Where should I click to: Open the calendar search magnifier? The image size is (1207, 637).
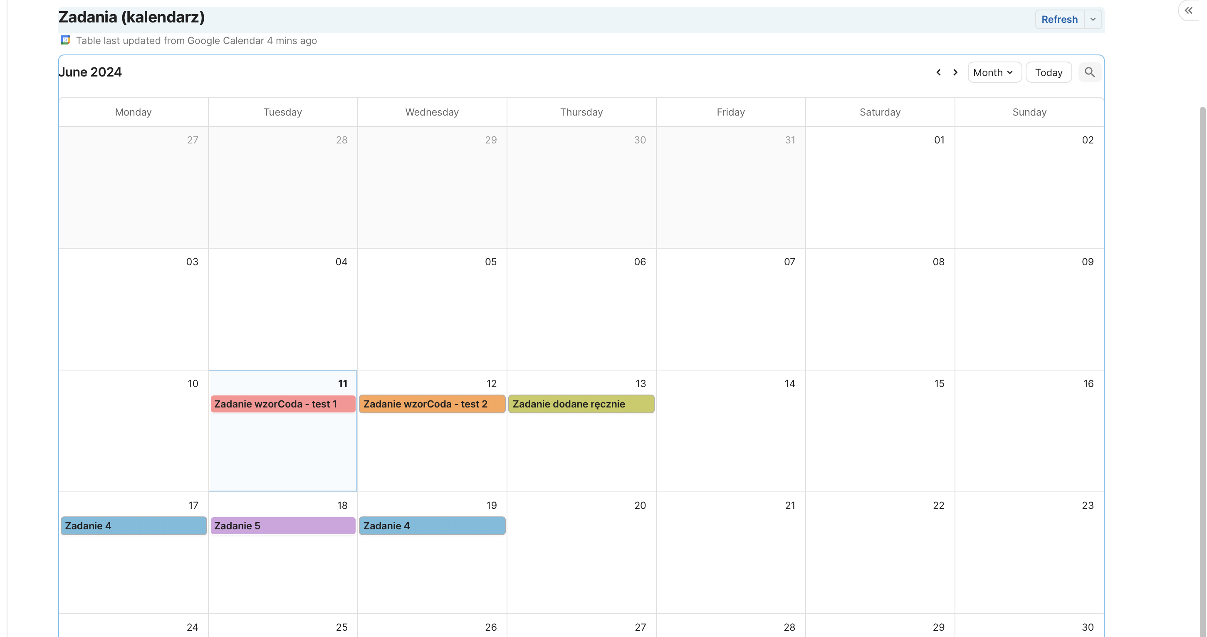1089,72
